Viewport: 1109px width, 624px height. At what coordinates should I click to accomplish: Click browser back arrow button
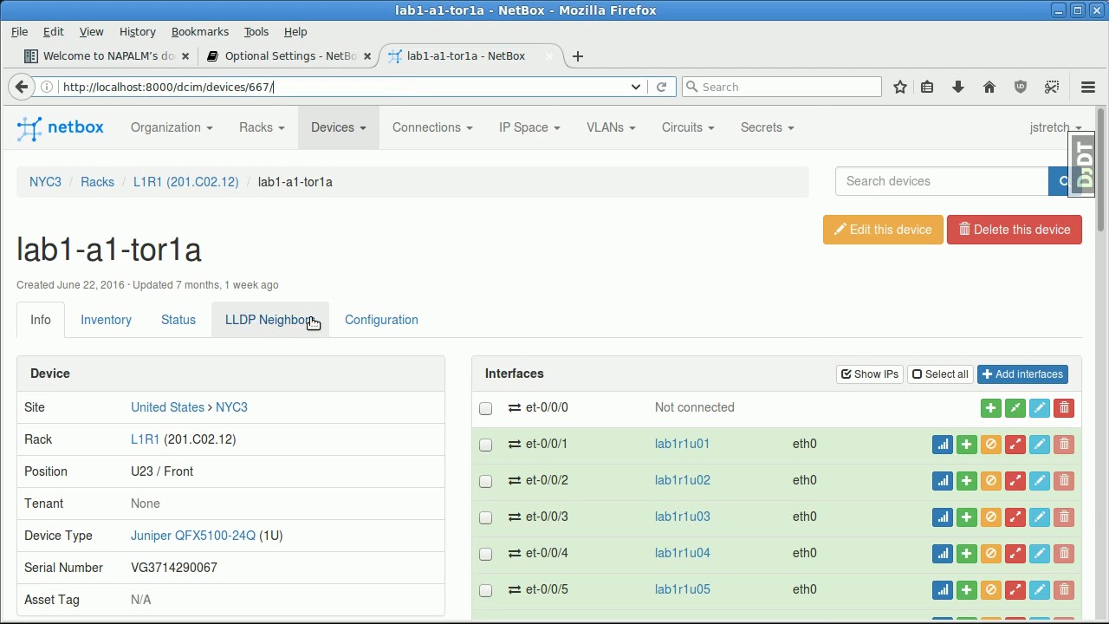22,87
